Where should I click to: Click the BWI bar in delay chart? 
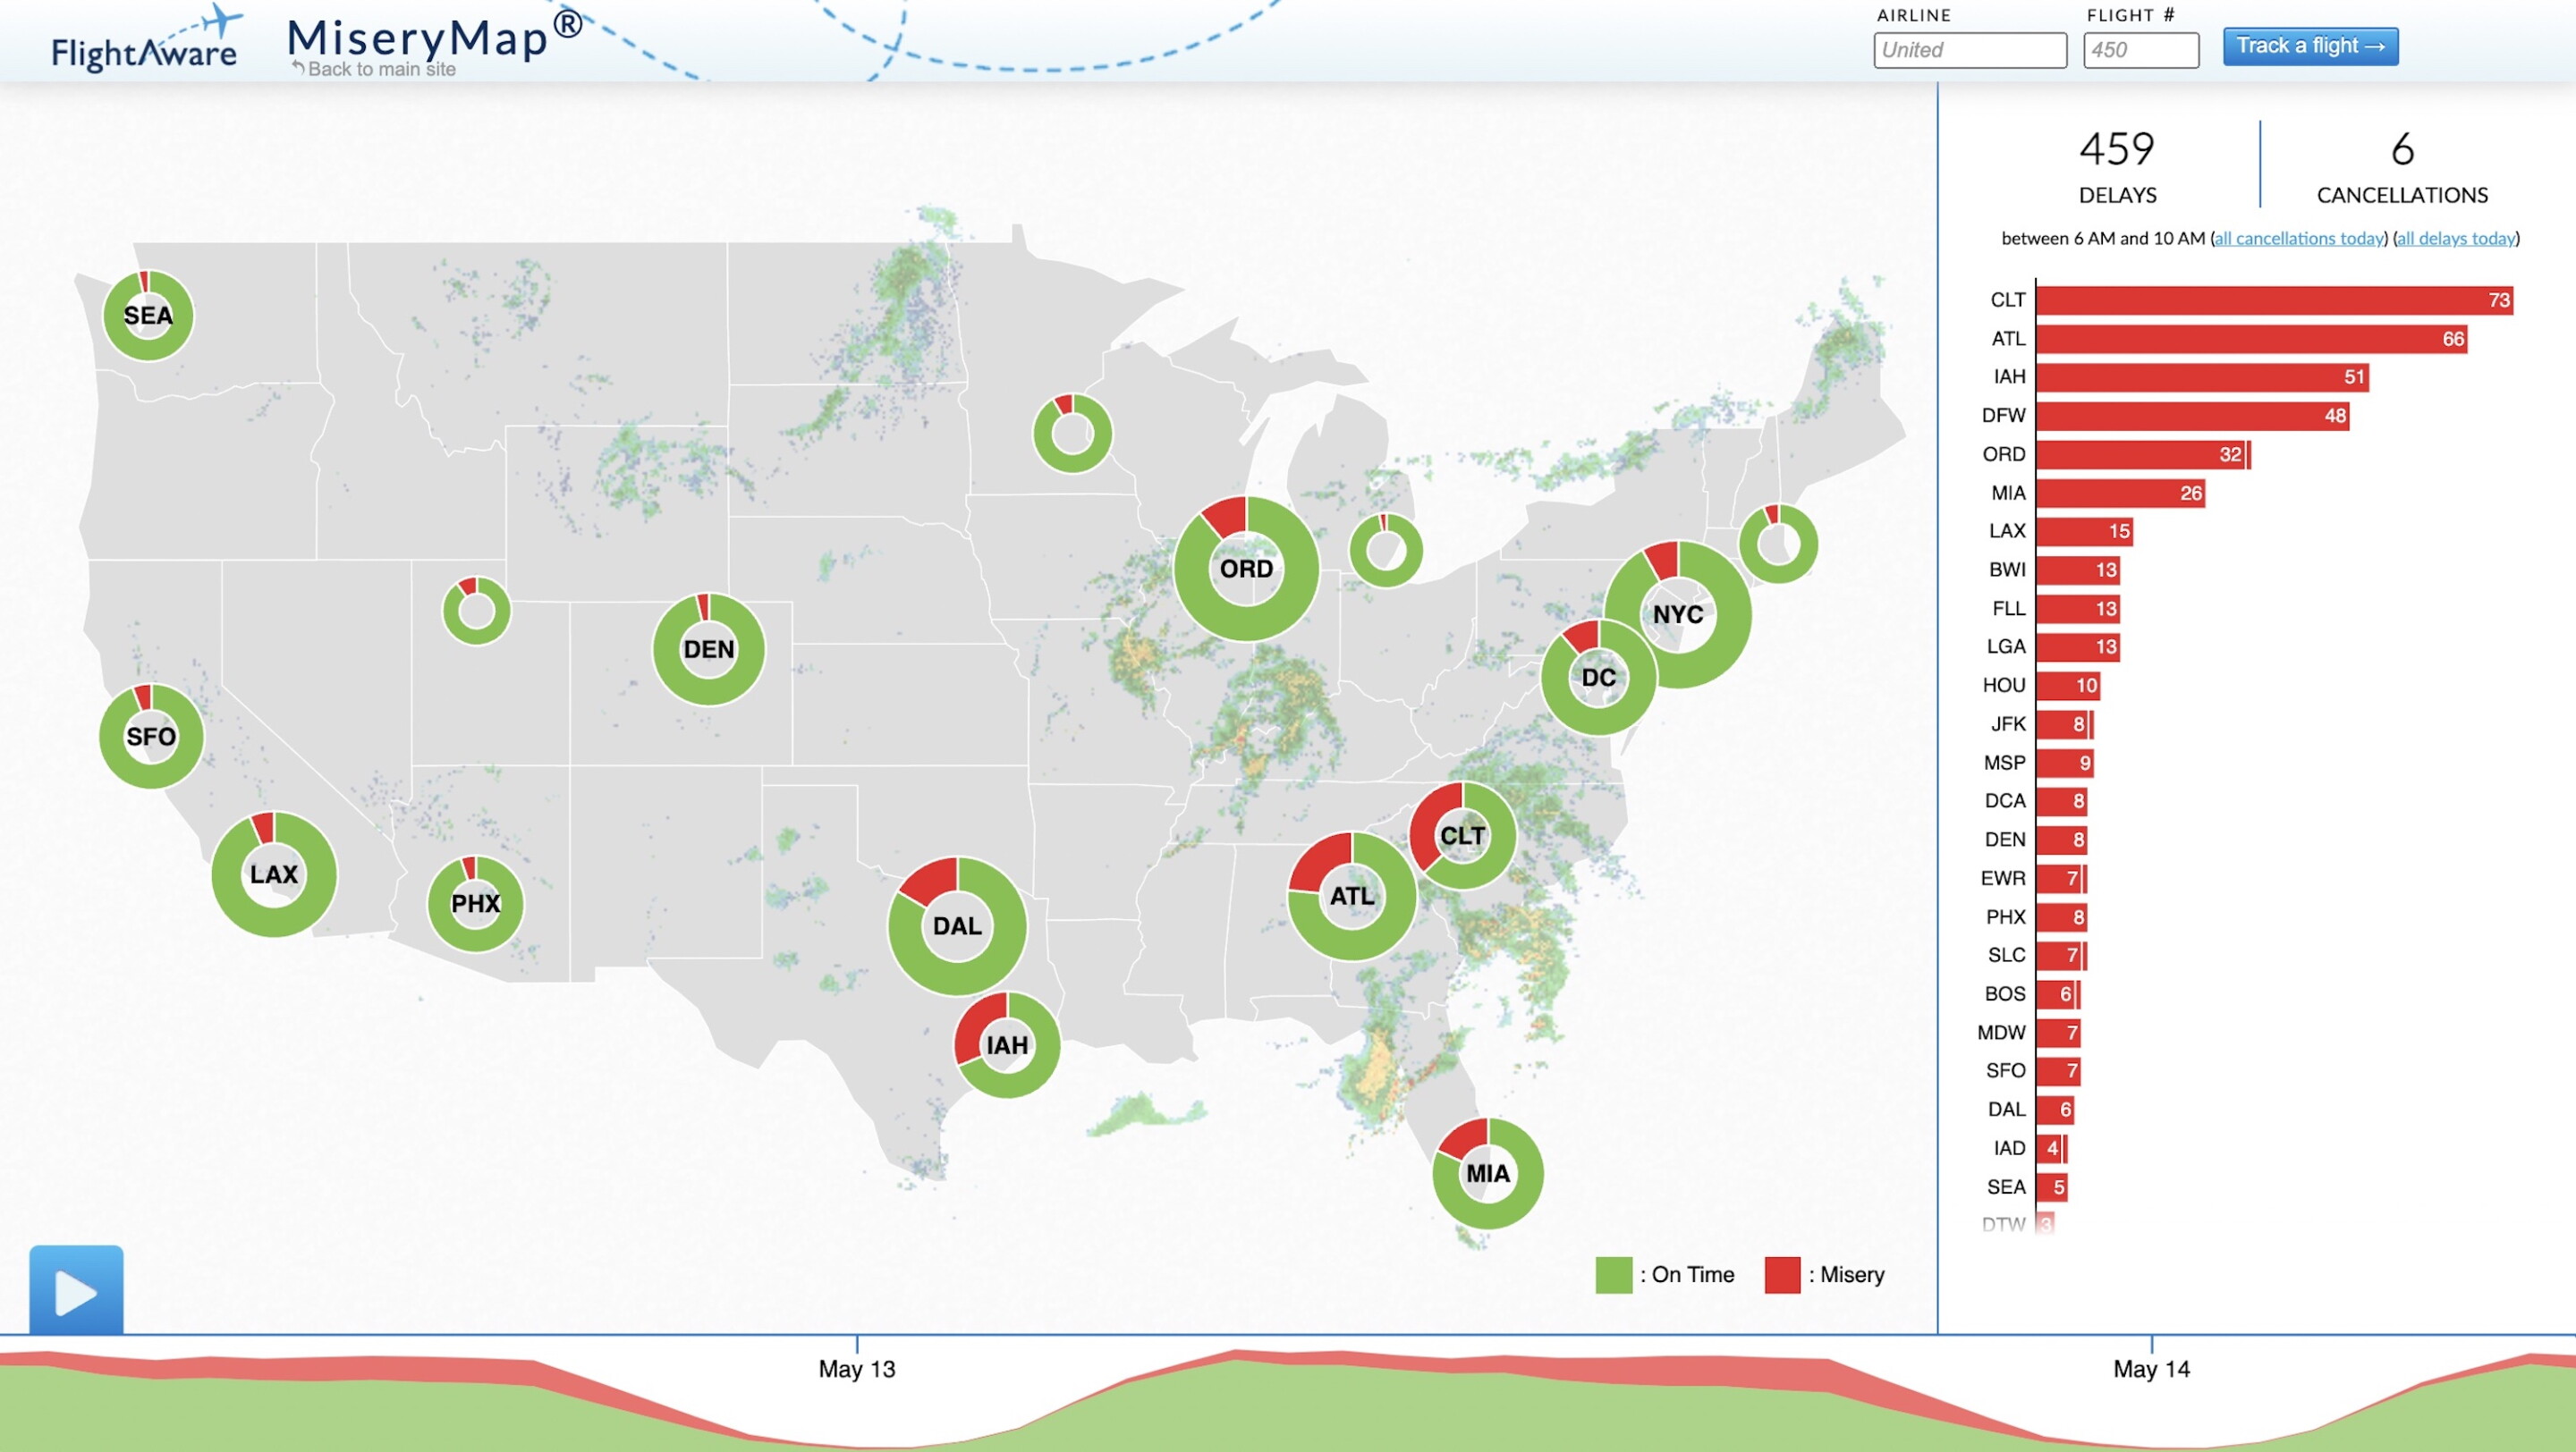(x=2078, y=570)
